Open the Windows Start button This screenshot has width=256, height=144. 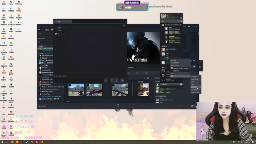point(2,142)
